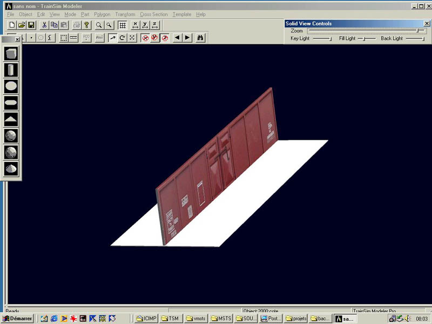This screenshot has height=324, width=432.
Task: Pick the pyramid primitive in the palette
Action: (x=11, y=119)
